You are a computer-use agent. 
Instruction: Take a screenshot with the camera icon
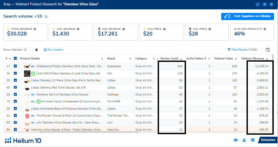[236, 140]
